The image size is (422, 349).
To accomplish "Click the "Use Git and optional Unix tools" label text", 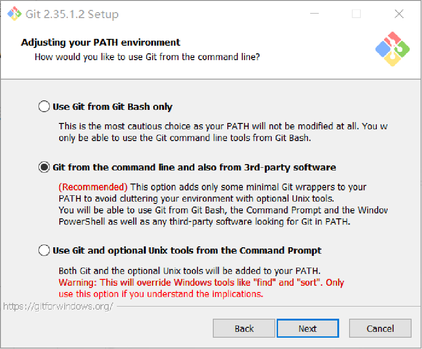I will pyautogui.click(x=187, y=250).
